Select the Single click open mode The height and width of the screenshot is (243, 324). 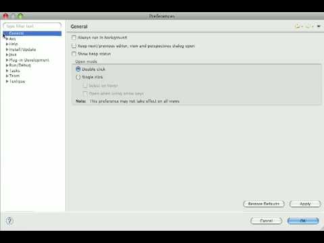78,77
